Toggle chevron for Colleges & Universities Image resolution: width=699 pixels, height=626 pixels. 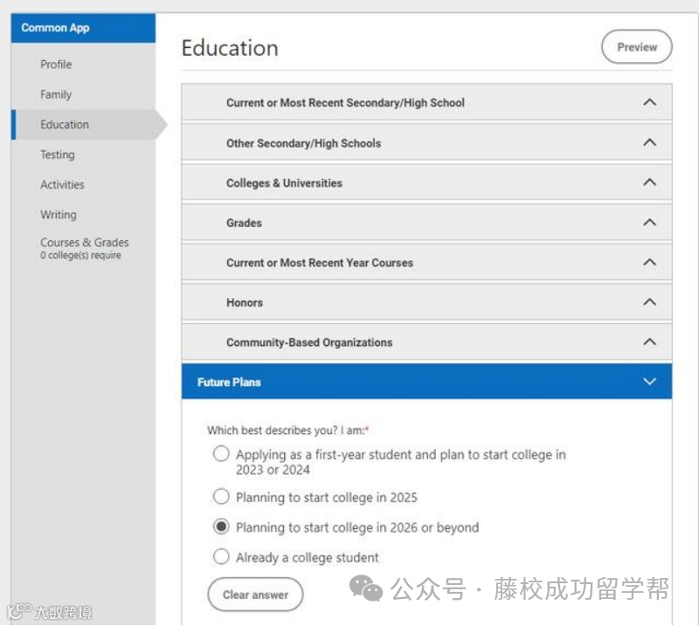[x=649, y=182]
